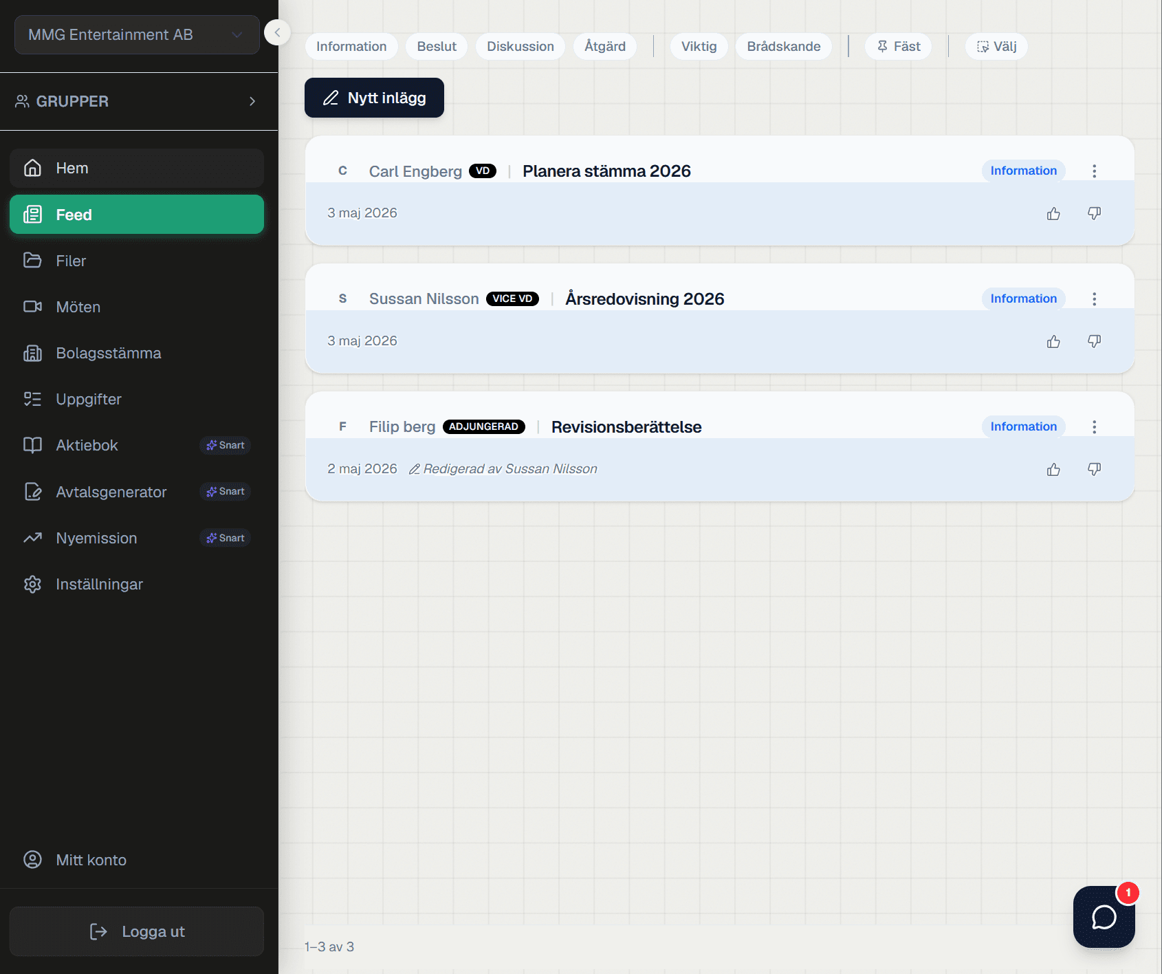Click the Logga ut button
Viewport: 1162px width, 974px height.
[x=137, y=931]
